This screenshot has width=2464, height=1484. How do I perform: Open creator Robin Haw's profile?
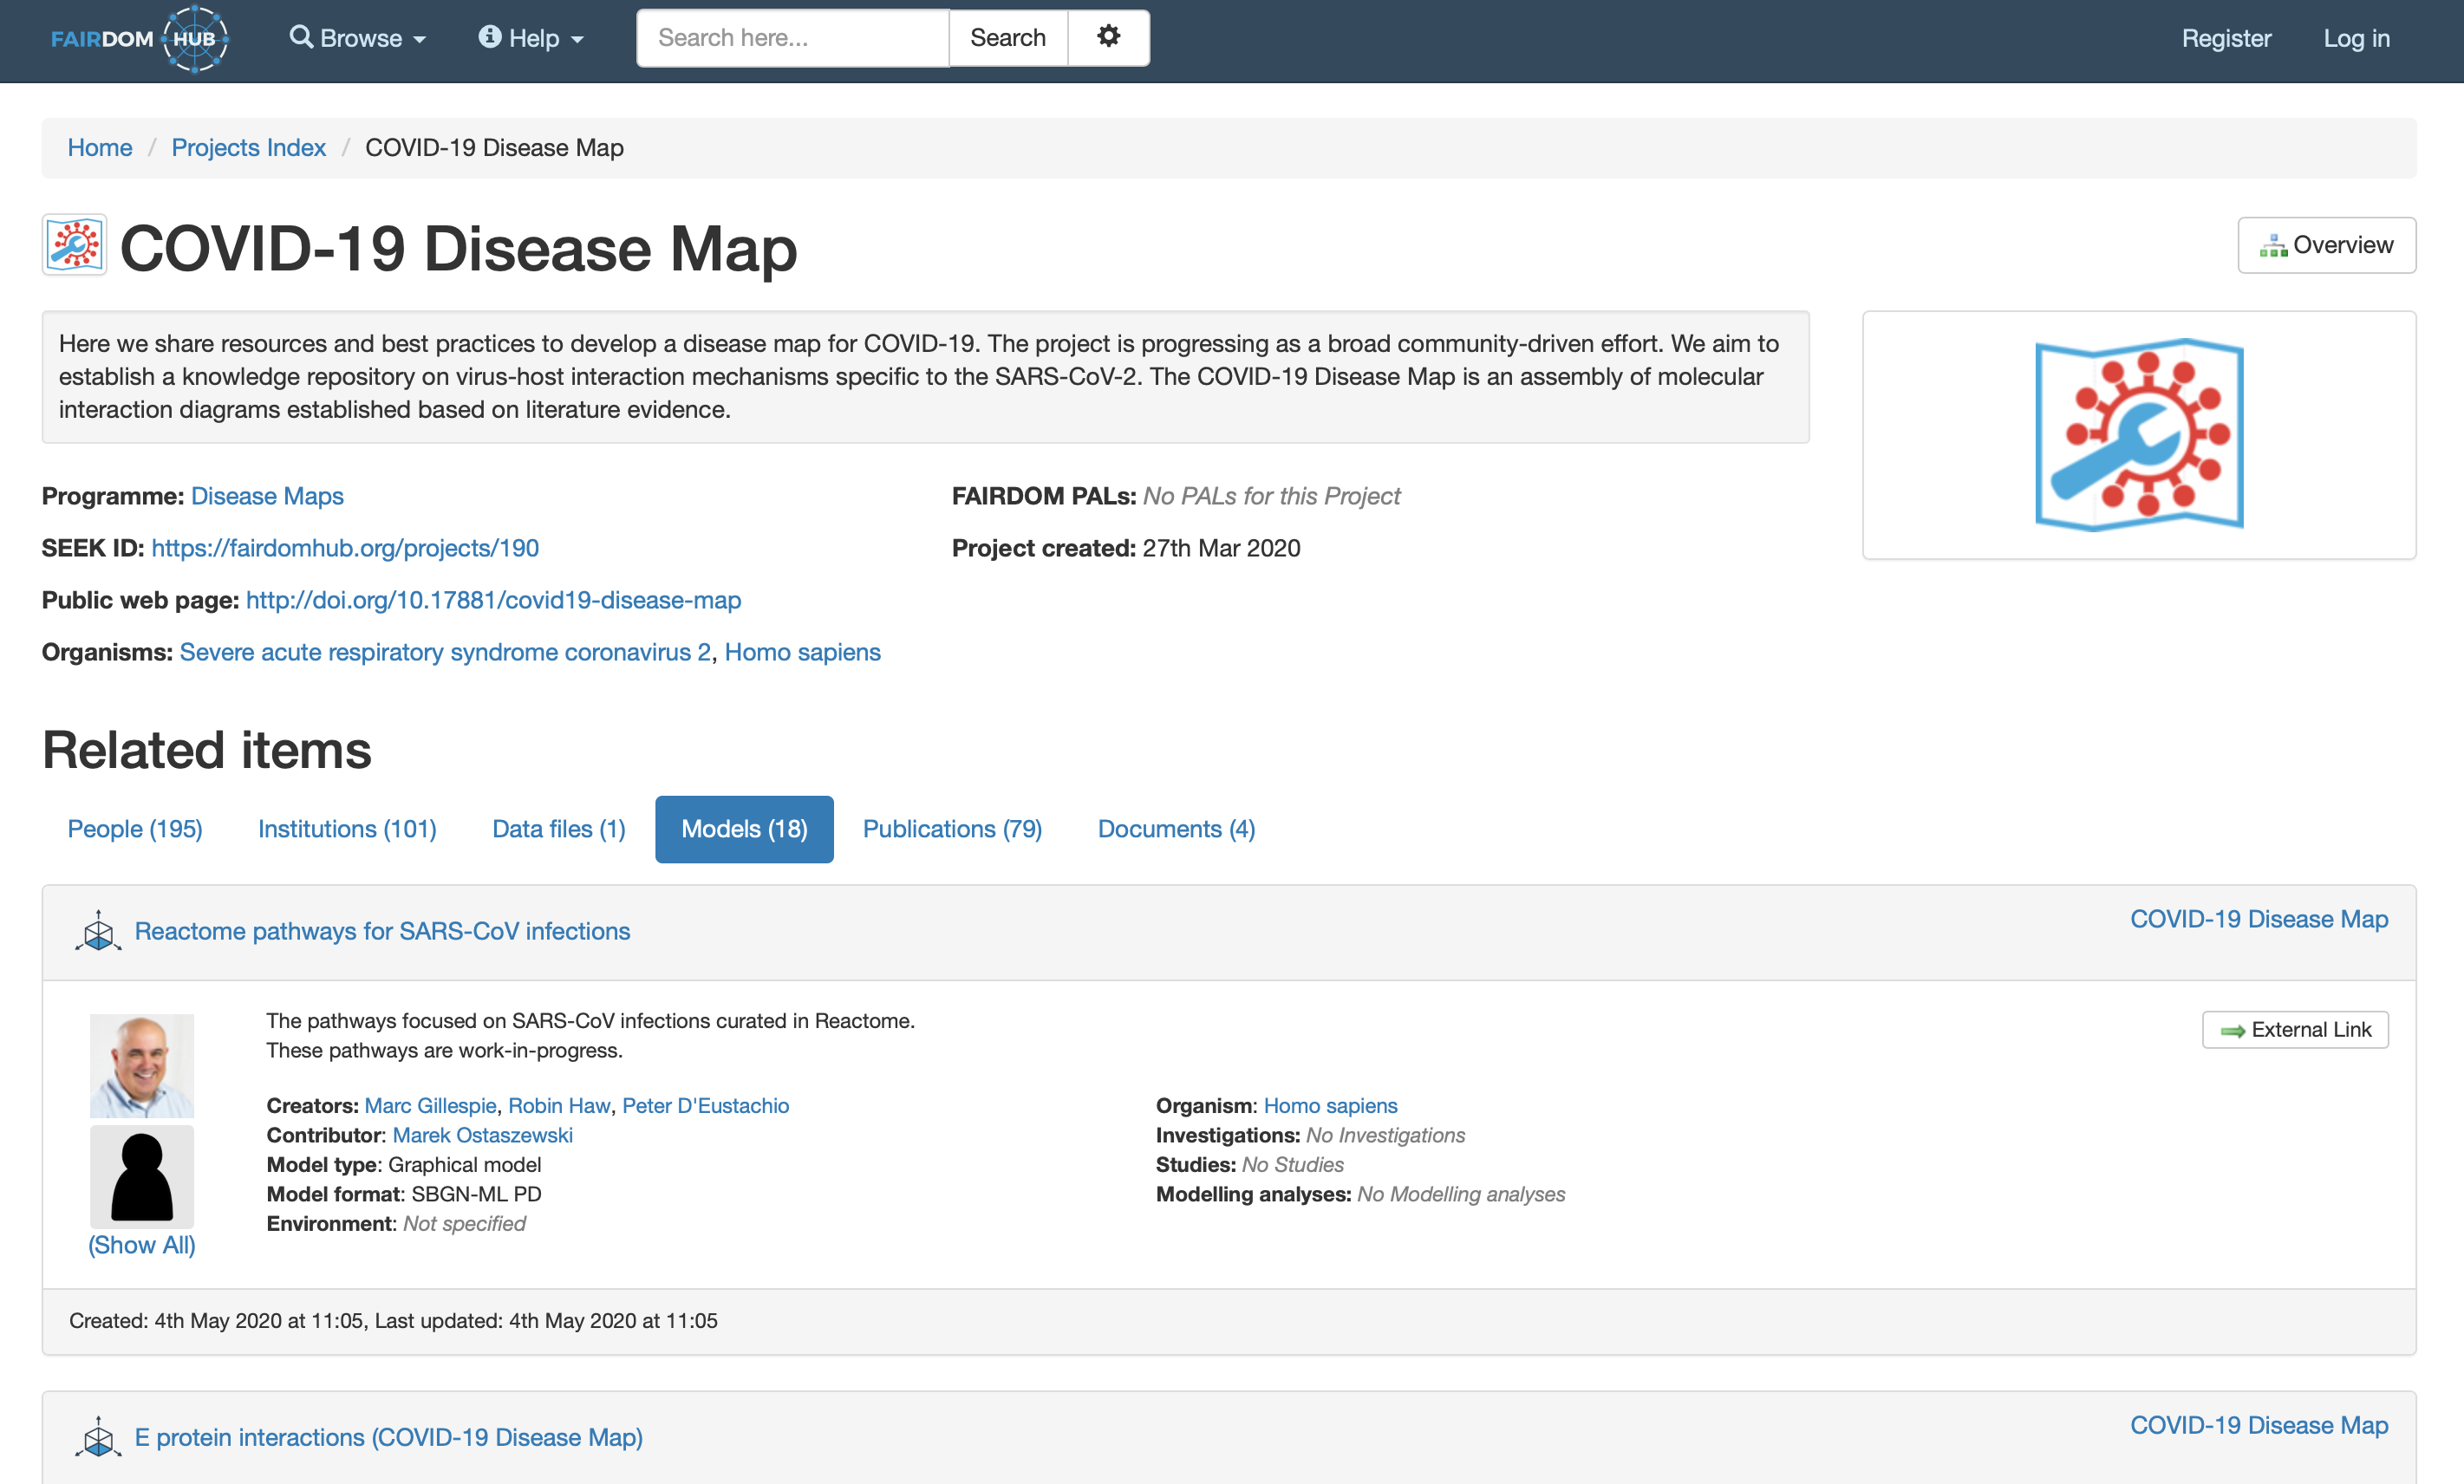click(x=559, y=1106)
